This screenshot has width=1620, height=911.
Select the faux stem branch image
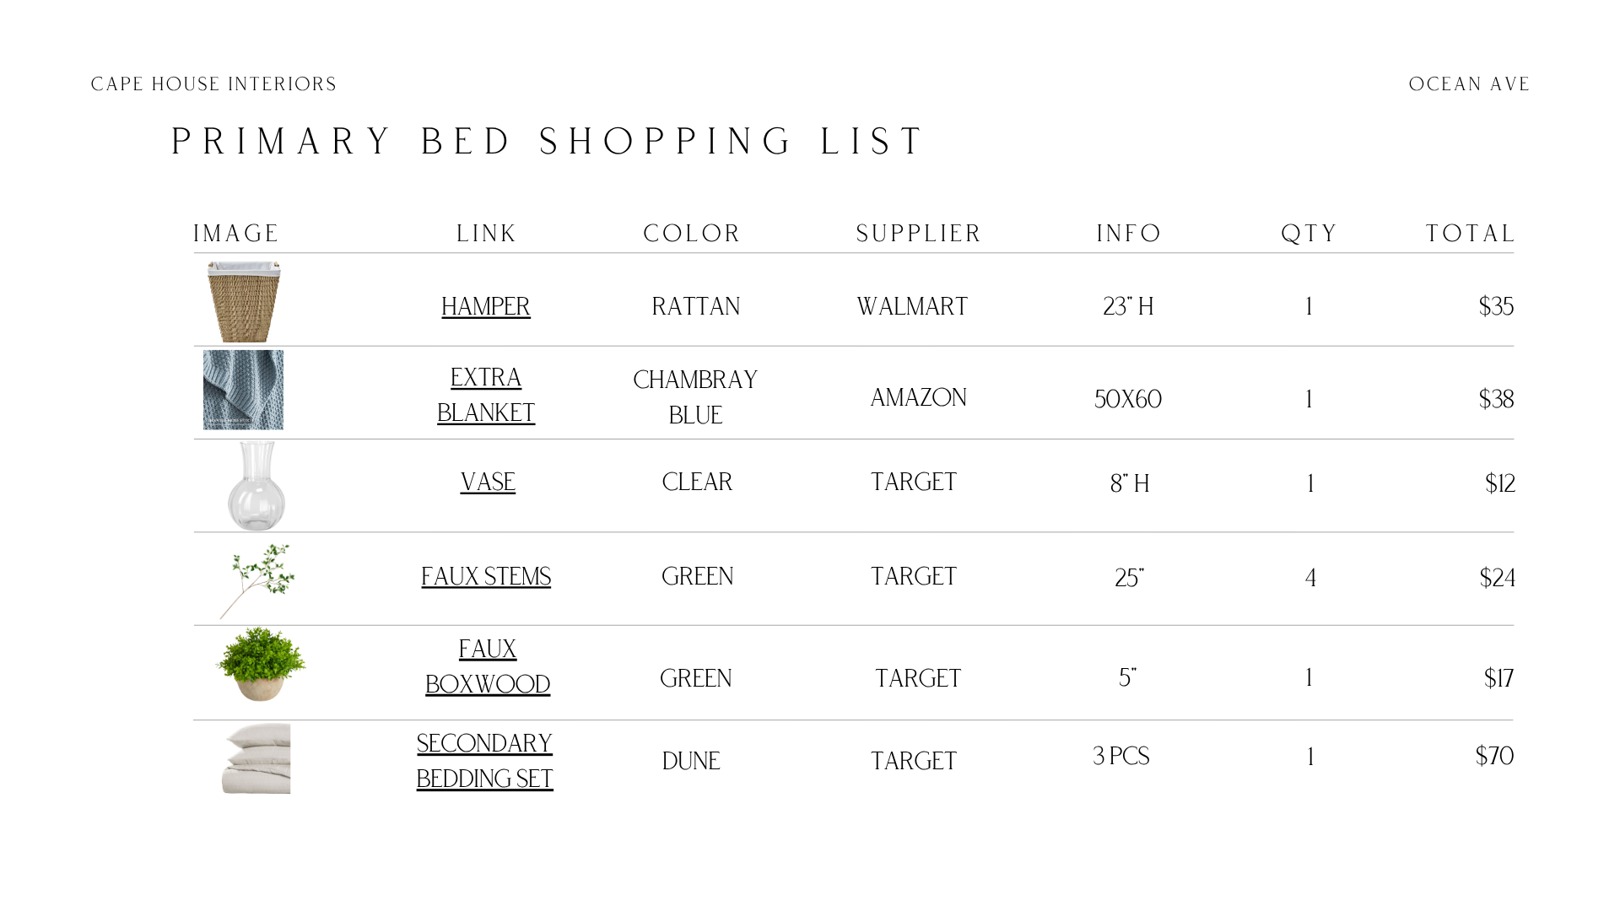pyautogui.click(x=257, y=580)
